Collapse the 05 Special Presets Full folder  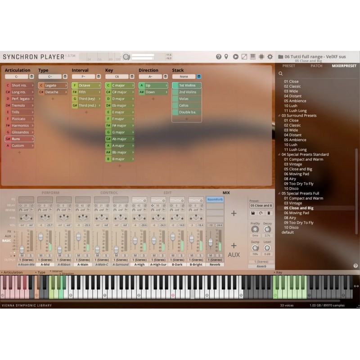[279, 193]
